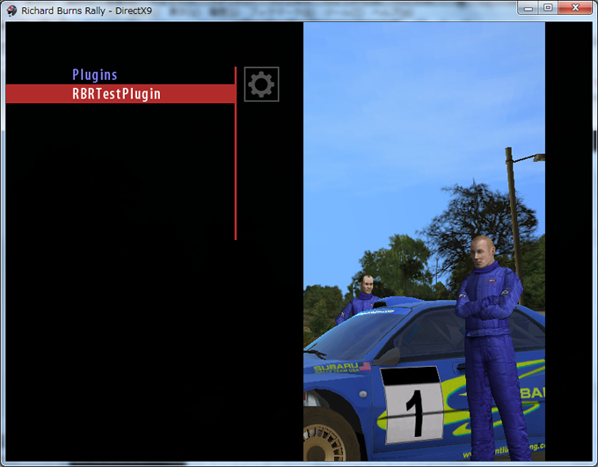Maximize the Richard Burns Rally window
598x467 pixels.
(x=548, y=8)
